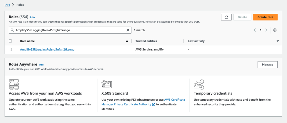287x123 pixels.
Task: Click the keys temporary credentials icon
Action: 199,84
